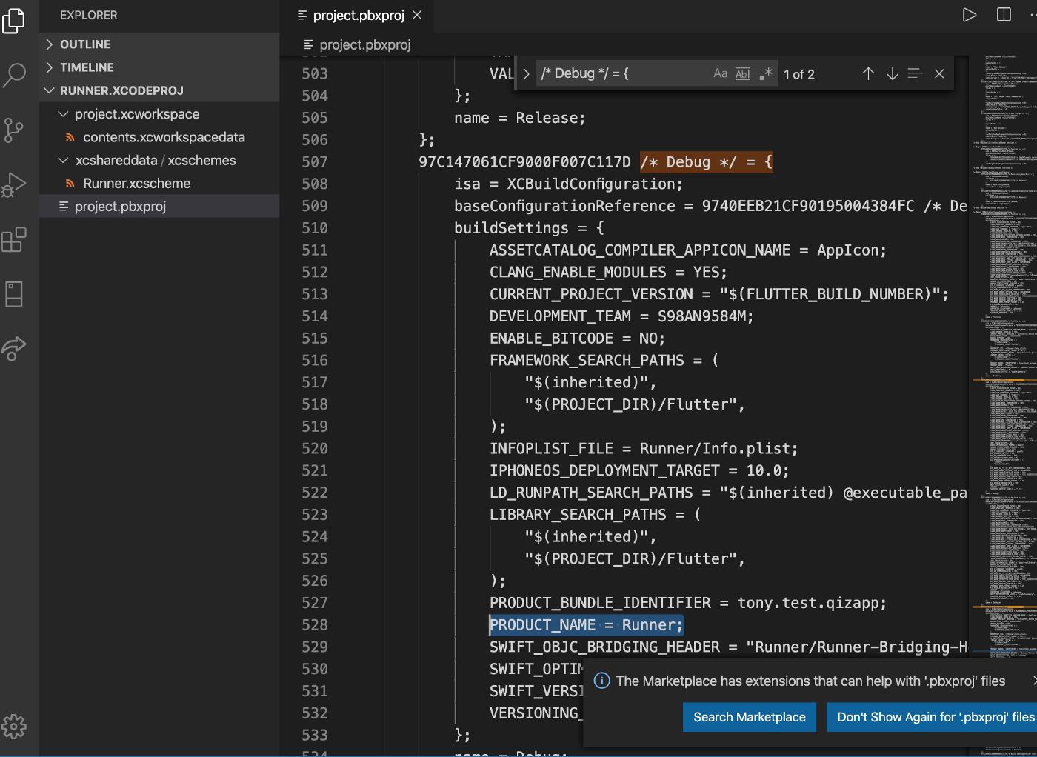Go to previous match in find widget
1037x757 pixels.
[x=868, y=73]
